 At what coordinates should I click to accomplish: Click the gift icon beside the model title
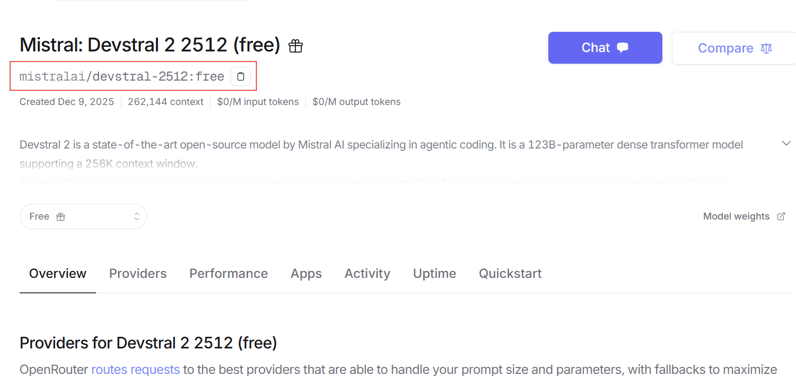click(x=295, y=46)
